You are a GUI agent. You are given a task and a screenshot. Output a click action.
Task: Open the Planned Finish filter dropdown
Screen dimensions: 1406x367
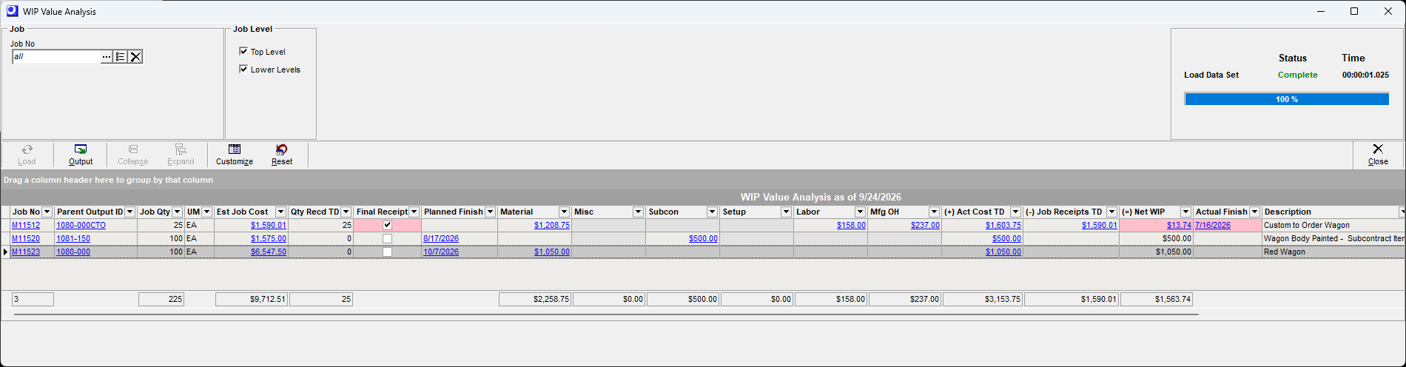point(490,212)
